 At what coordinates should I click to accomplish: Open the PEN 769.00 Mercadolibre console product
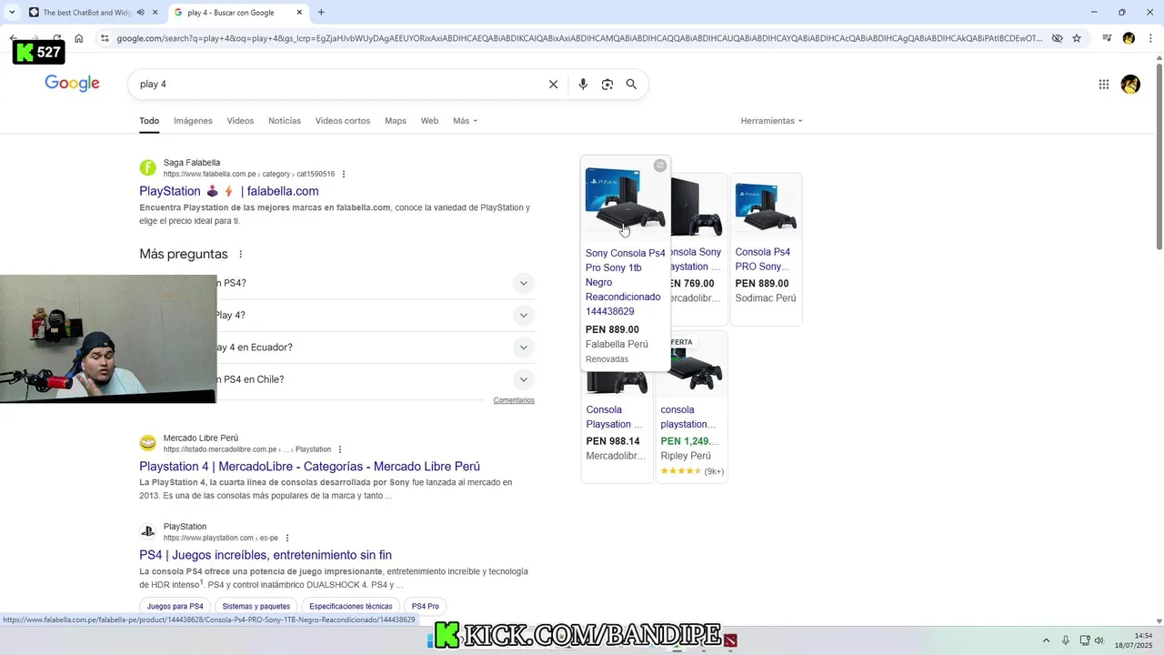[697, 248]
